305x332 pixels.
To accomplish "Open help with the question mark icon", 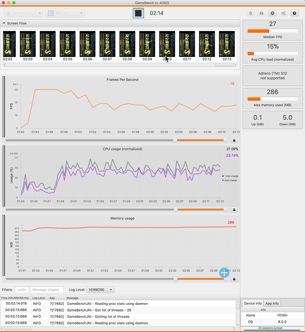I will point(294,13).
